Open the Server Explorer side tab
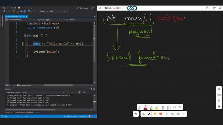 tap(2, 20)
